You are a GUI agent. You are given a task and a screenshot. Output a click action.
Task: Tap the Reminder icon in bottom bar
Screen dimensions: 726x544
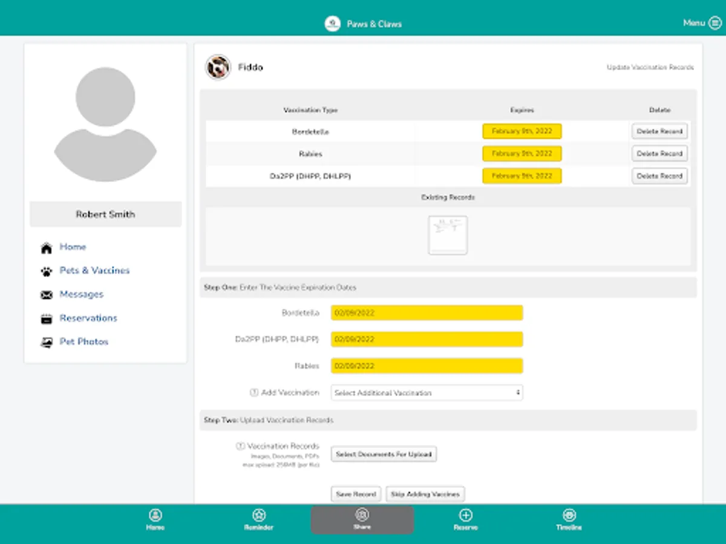coord(259,515)
